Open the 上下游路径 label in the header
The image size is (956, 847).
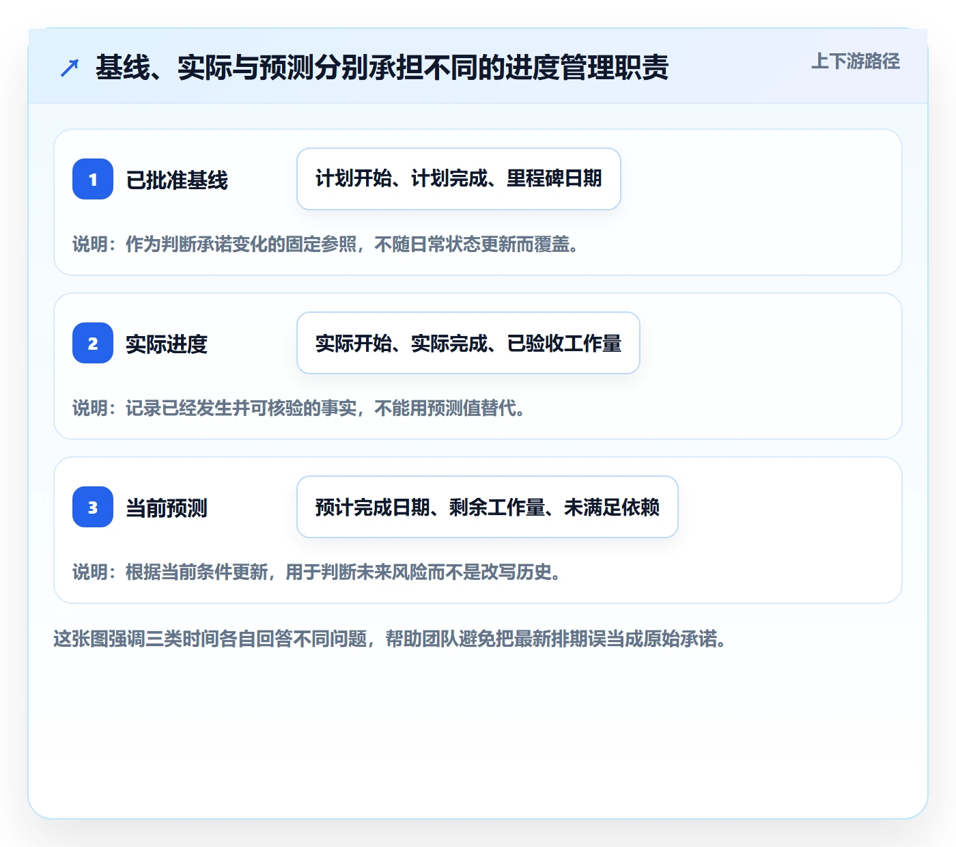click(855, 61)
